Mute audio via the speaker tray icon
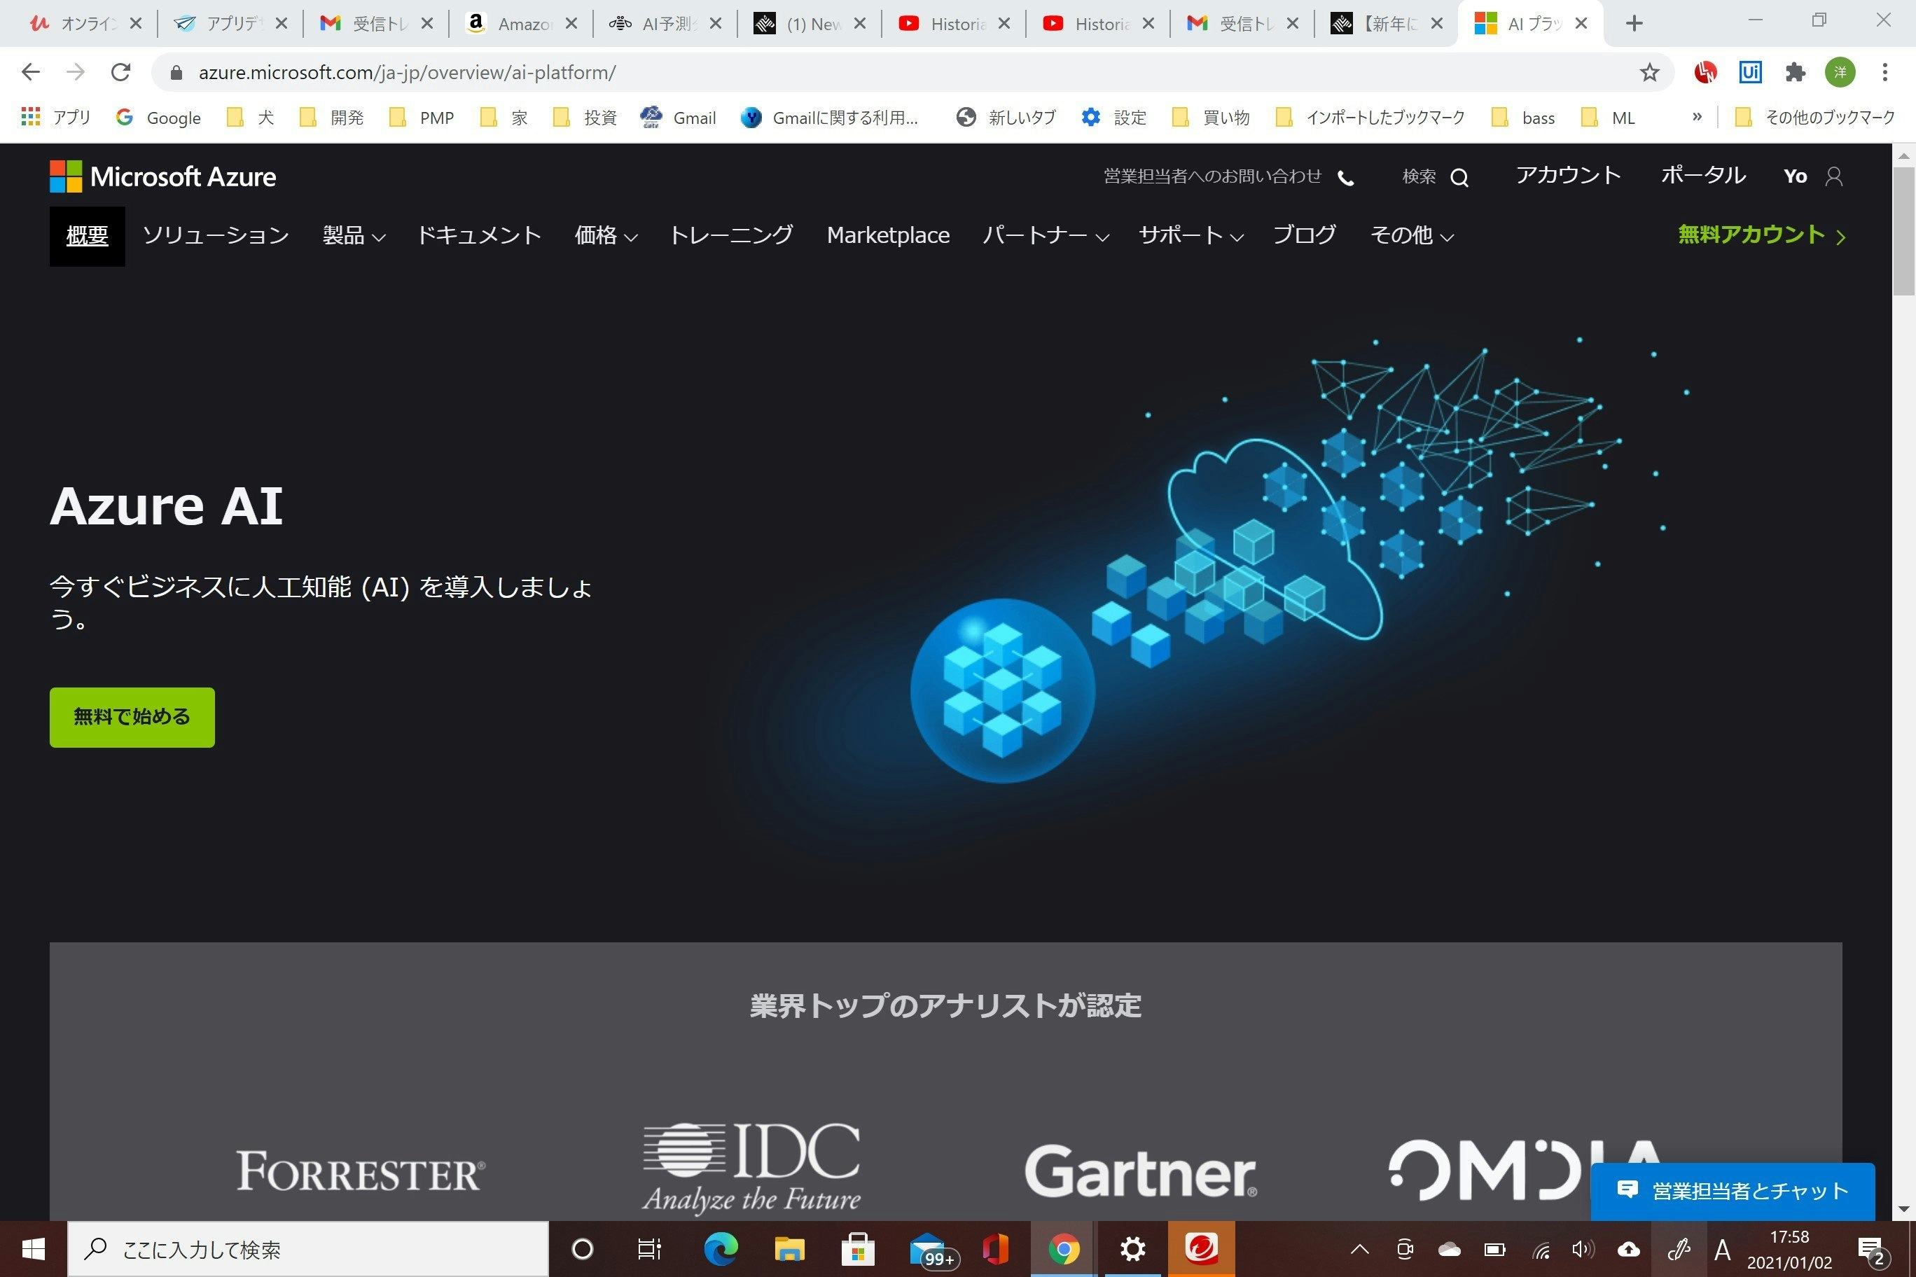 pyautogui.click(x=1581, y=1248)
